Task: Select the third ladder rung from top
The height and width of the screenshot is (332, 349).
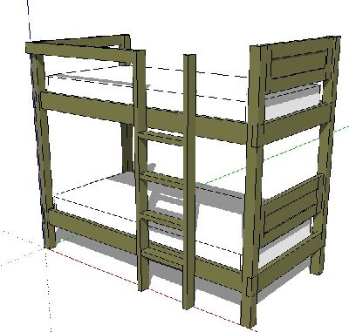Action: pyautogui.click(x=162, y=219)
